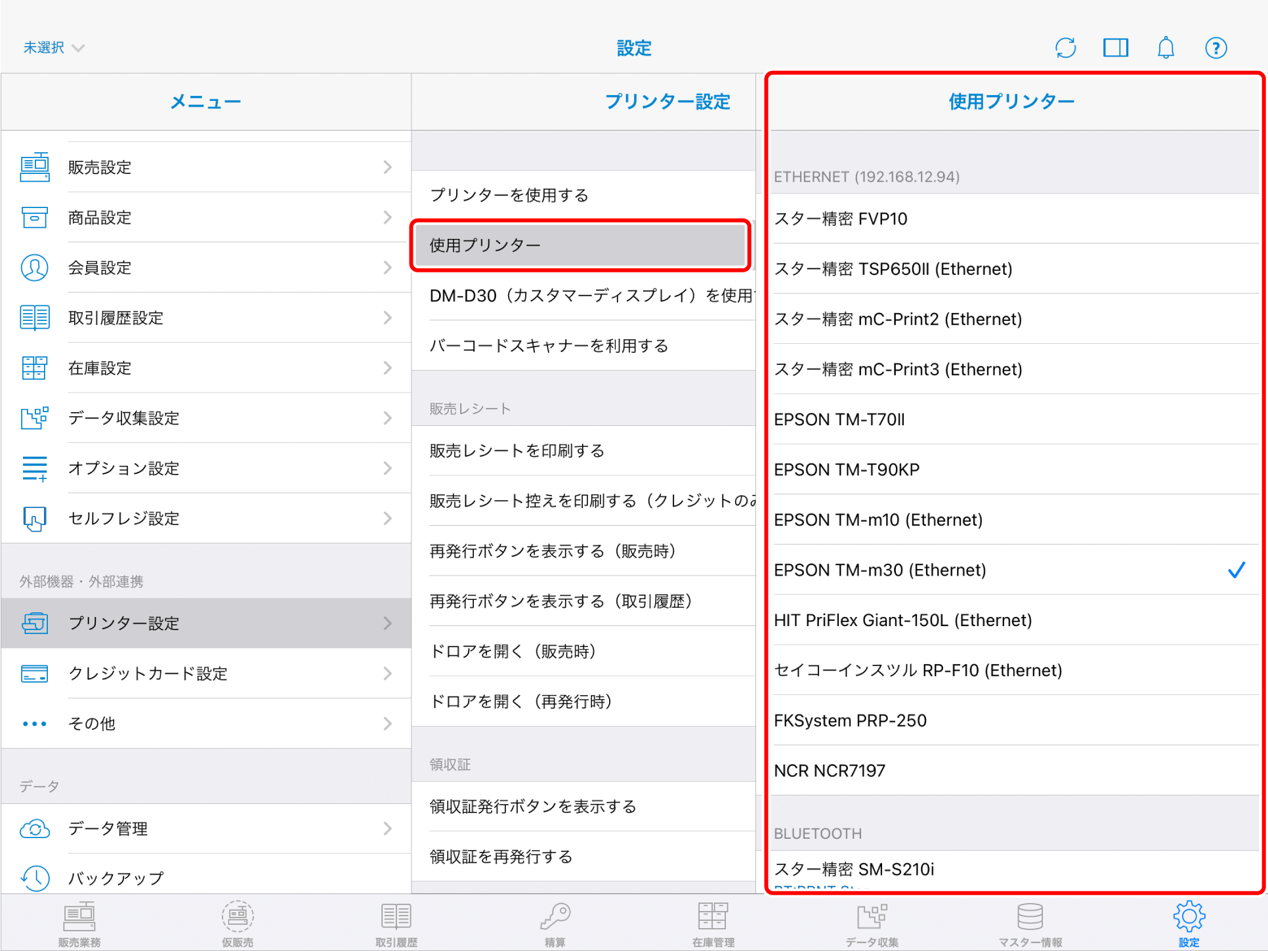Expand データ収集設定 row chevron

click(388, 418)
